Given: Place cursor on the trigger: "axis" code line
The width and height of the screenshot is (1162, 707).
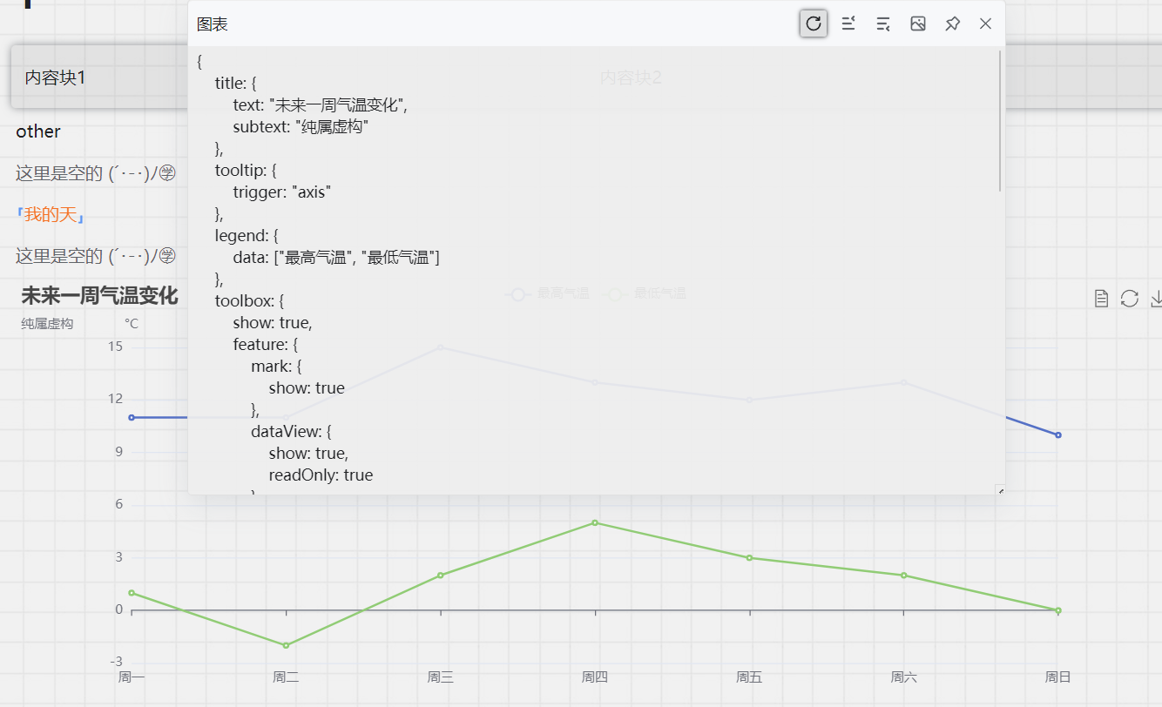Looking at the screenshot, I should point(281,192).
